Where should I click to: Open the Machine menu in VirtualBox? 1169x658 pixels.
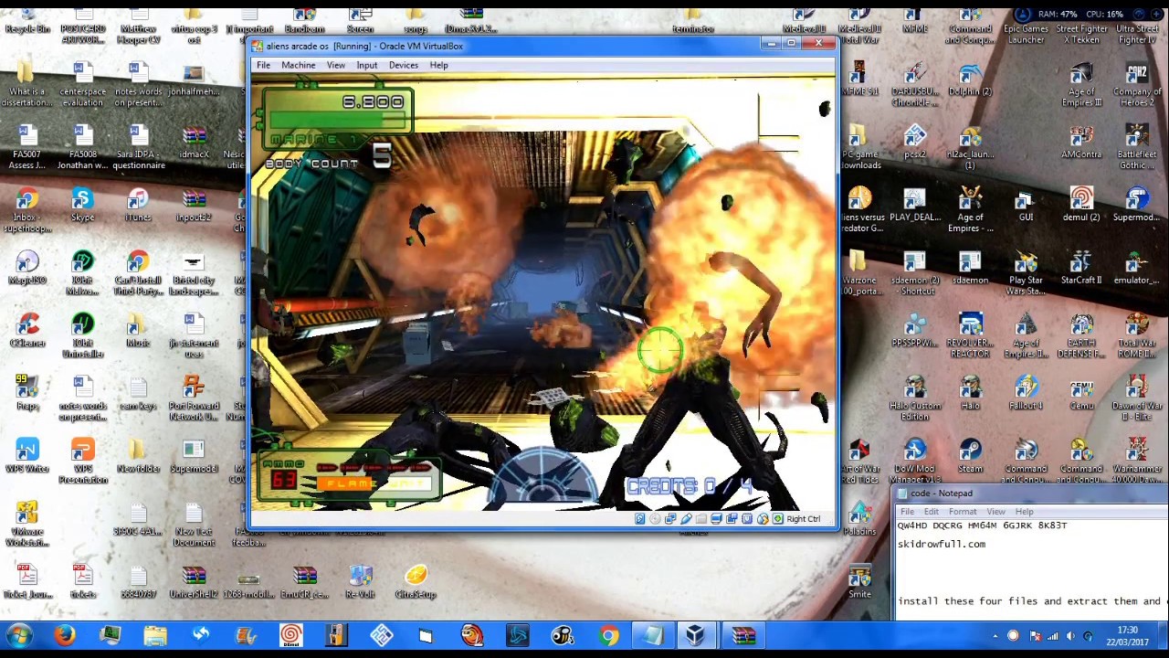coord(298,65)
